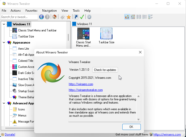The width and height of the screenshot is (186, 137).
Task: Apply changes with the green checkmark
Action: [x=82, y=17]
